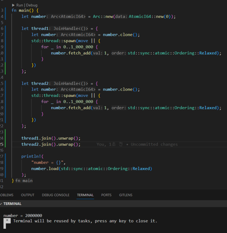The width and height of the screenshot is (227, 233).
Task: Select the TERMINAL panel tab
Action: coord(85,195)
